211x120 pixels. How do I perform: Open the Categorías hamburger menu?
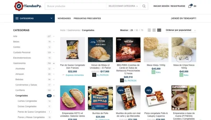point(17,18)
